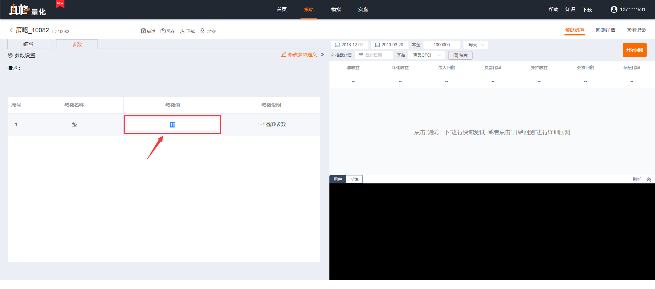This screenshot has height=289, width=655.
Task: Click the 下载 download icon in strategy toolbar
Action: click(182, 31)
